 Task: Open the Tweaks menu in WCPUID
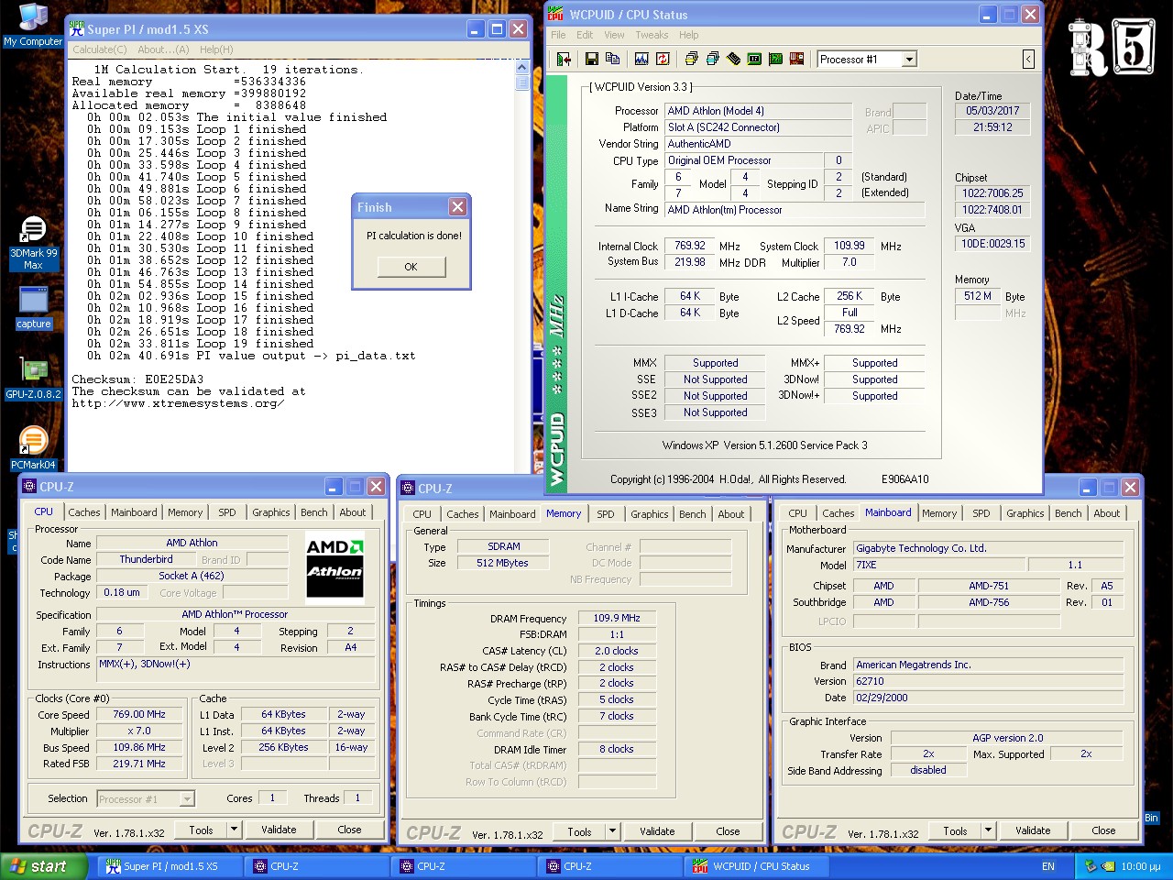[652, 35]
